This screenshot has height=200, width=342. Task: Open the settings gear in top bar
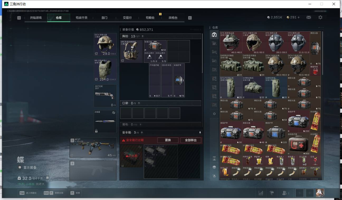pos(320,17)
